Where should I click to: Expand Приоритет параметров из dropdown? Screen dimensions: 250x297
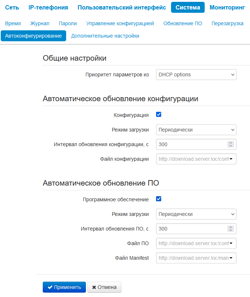pyautogui.click(x=196, y=75)
